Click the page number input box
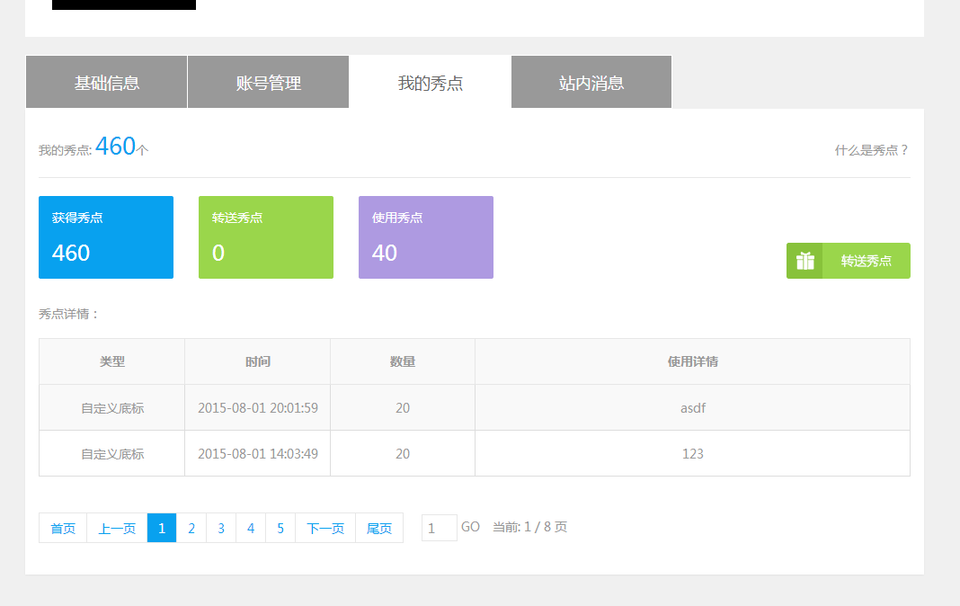Image resolution: width=960 pixels, height=606 pixels. tap(439, 527)
